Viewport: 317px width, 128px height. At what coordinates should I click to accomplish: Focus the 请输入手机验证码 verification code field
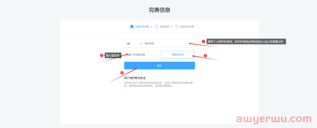point(141,55)
